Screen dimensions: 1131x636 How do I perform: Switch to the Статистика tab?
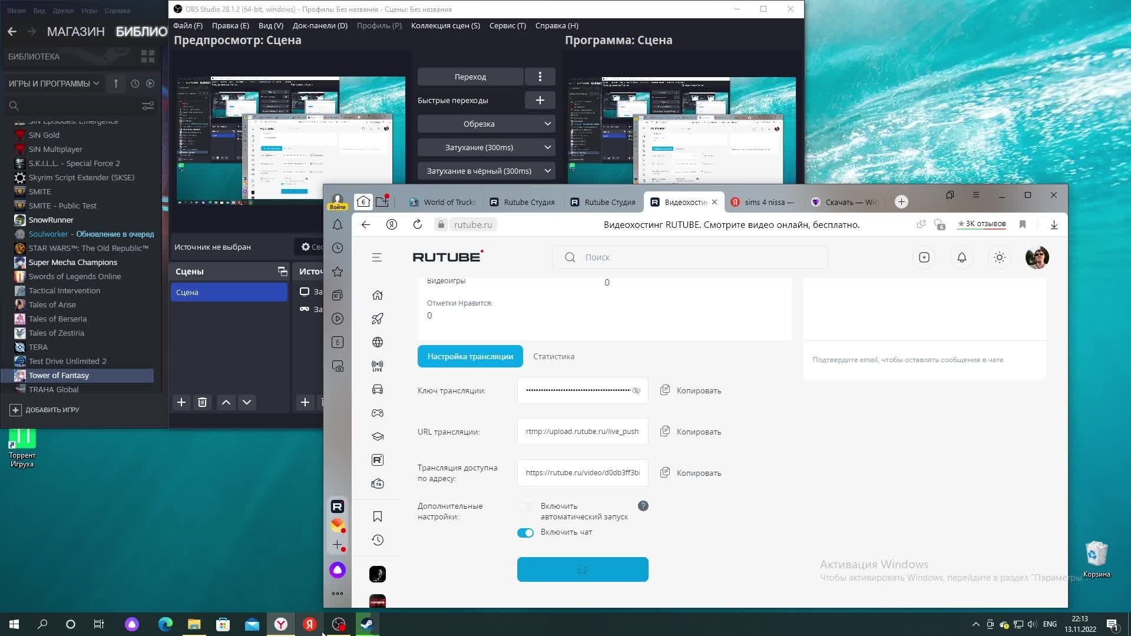[x=553, y=356]
